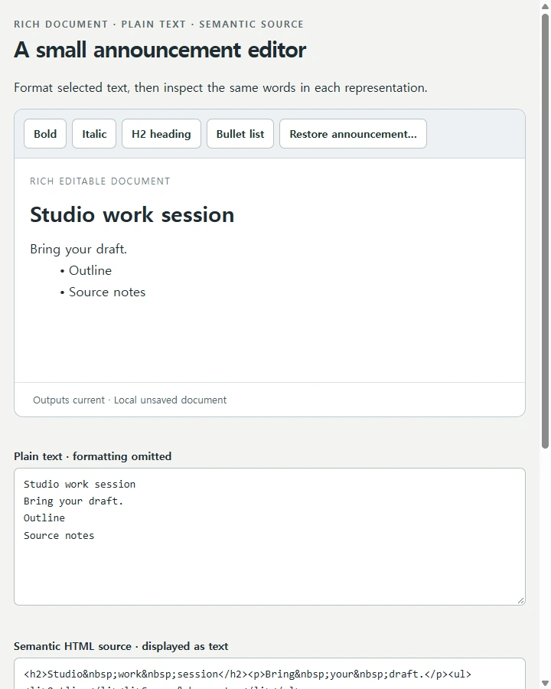This screenshot has width=551, height=689.
Task: Click the scrollbar down arrow
Action: [545, 684]
